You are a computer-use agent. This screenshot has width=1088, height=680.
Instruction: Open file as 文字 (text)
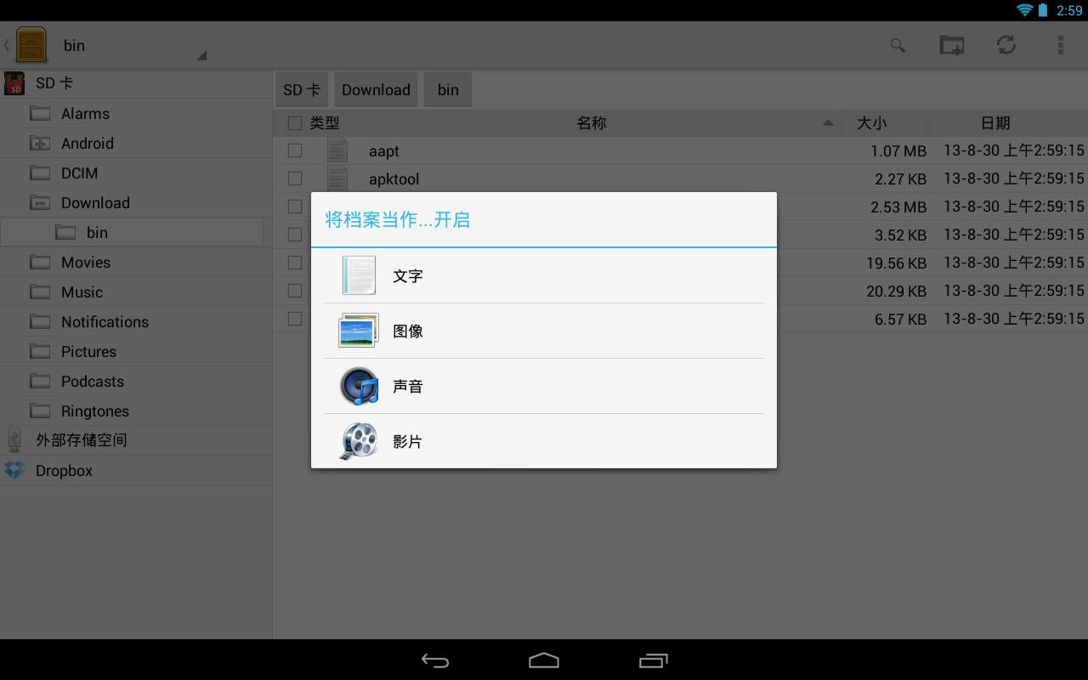[544, 275]
